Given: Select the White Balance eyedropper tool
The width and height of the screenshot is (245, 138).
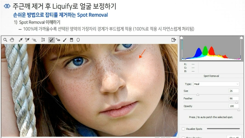Looking at the screenshot, I should tap(21, 40).
